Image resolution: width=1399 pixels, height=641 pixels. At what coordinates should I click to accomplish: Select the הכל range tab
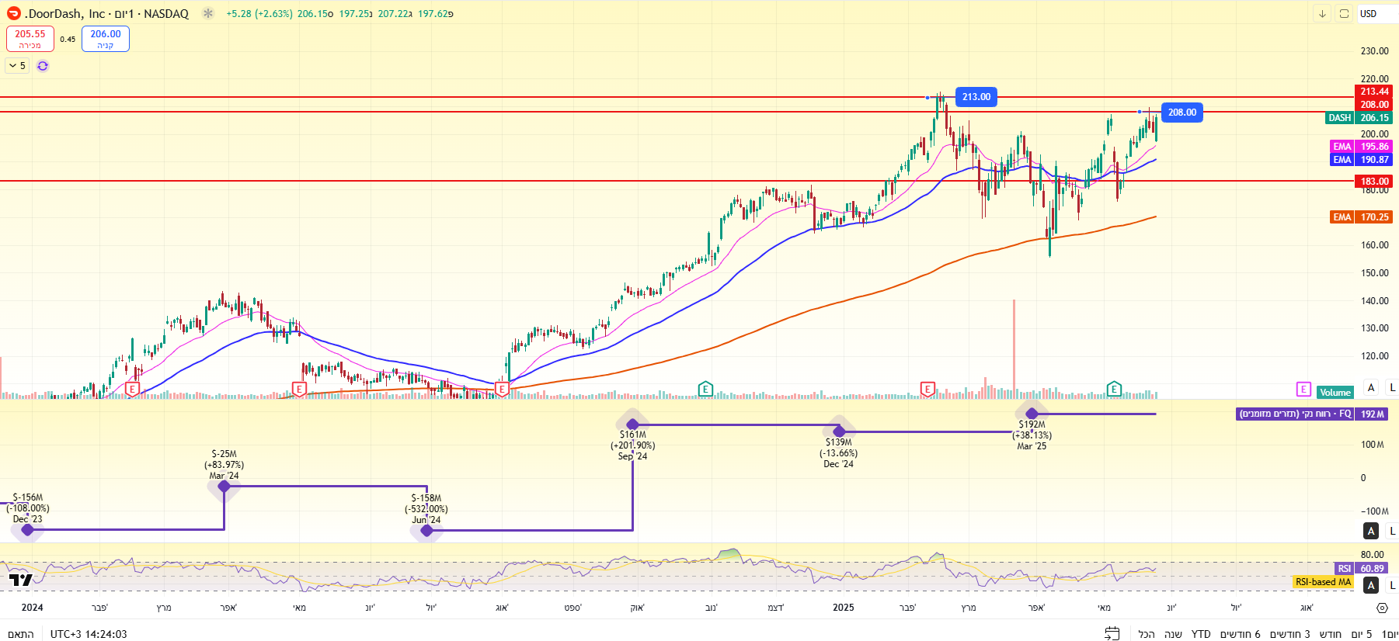click(1147, 634)
